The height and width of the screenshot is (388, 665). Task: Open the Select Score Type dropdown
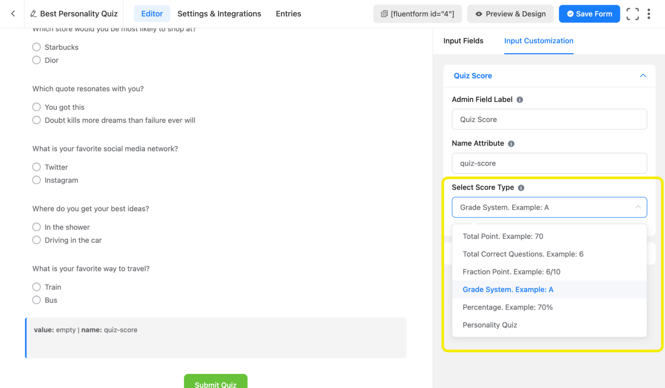pos(549,207)
